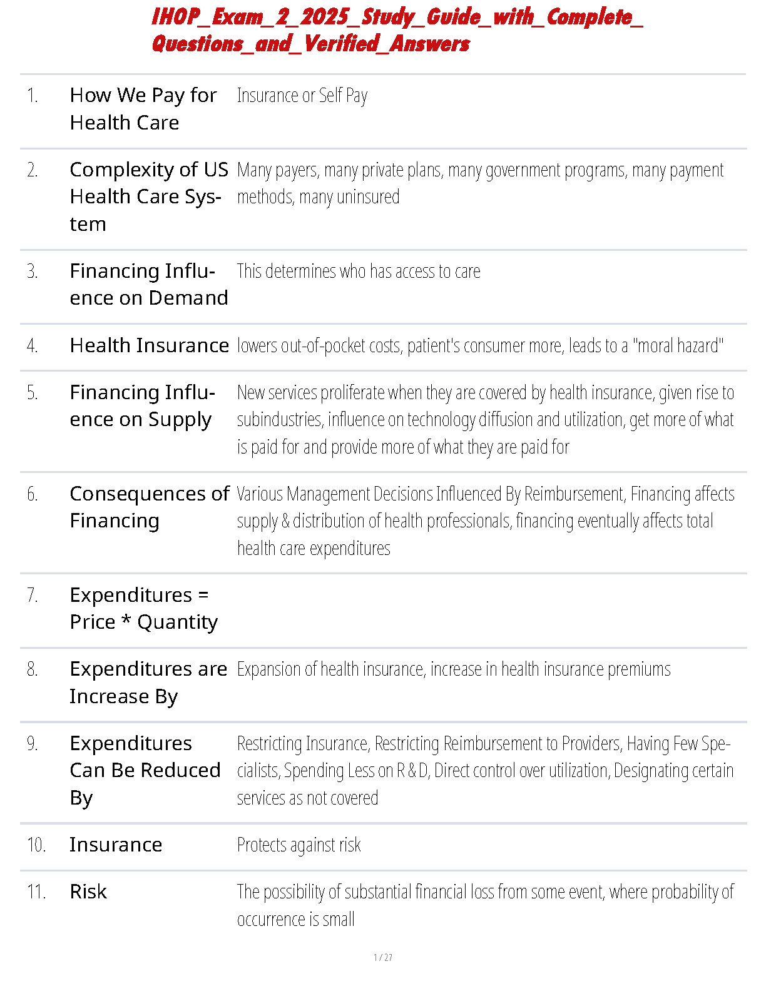
Task: Click the term "Expenditures are Increase By"
Action: point(148,683)
